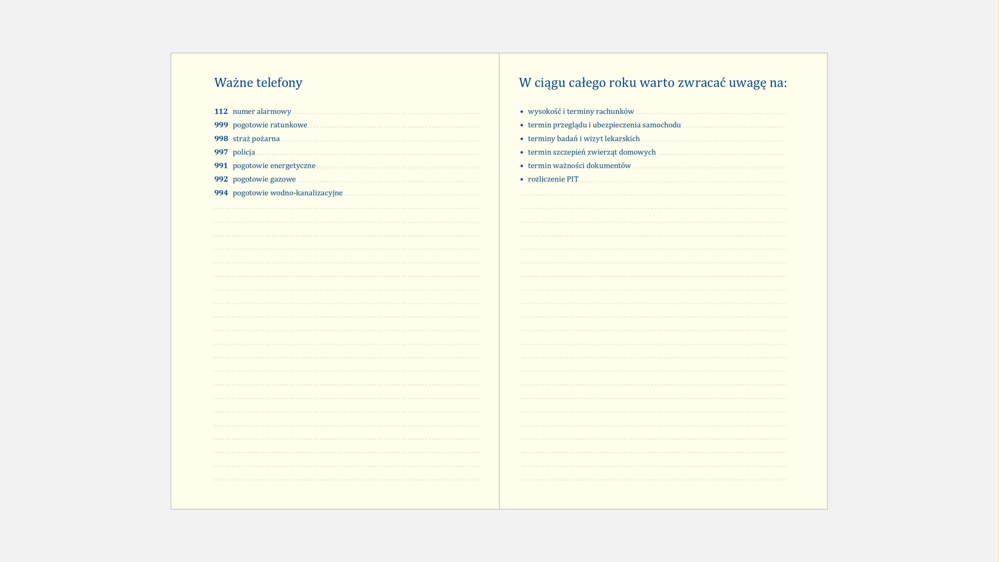Viewport: 999px width, 562px height.
Task: Click the text 'pogotowie energetyczne'
Action: (x=274, y=166)
